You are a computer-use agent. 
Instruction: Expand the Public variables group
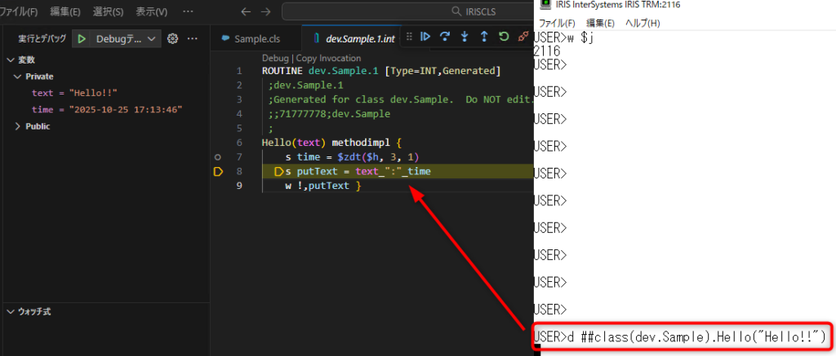(18, 126)
